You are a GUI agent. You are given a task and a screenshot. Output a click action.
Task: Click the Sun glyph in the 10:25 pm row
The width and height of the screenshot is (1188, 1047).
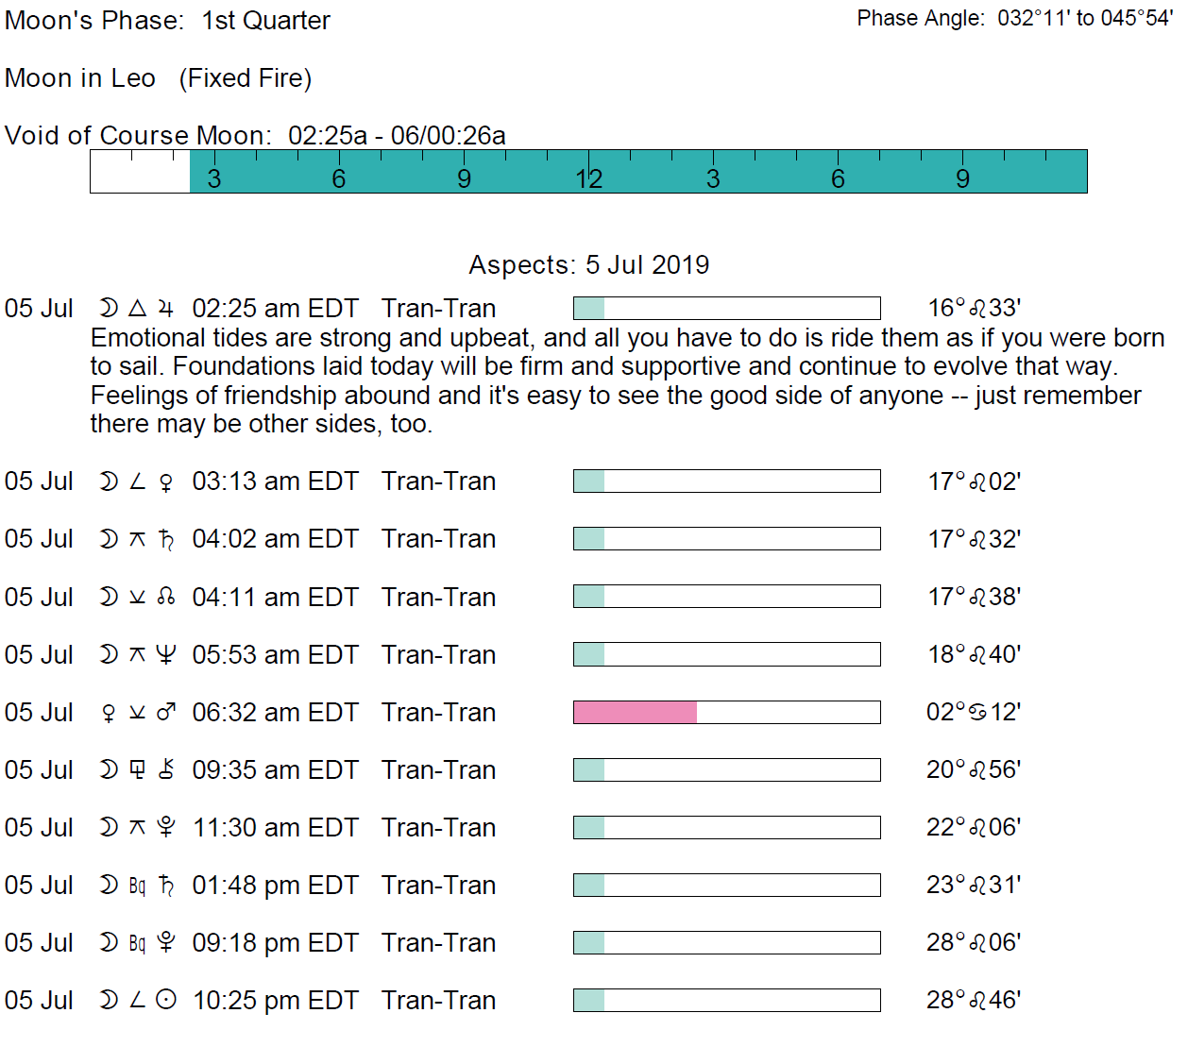click(x=166, y=1001)
